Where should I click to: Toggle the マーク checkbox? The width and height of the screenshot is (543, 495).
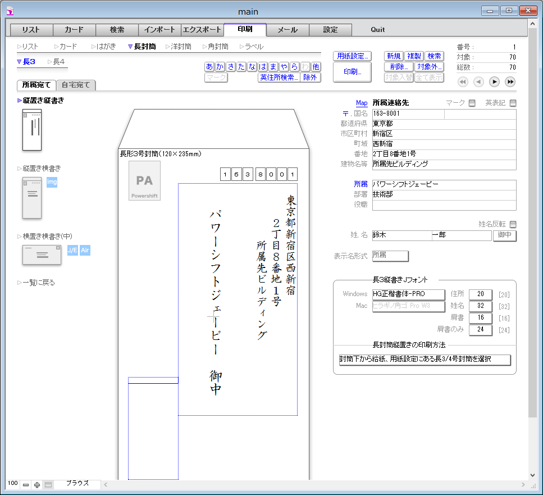pyautogui.click(x=472, y=103)
